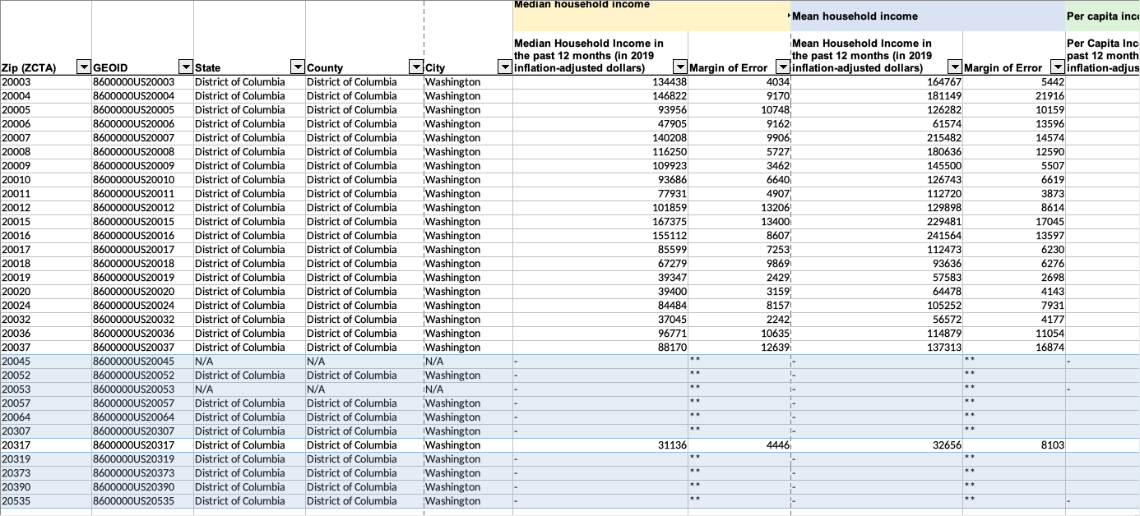
Task: Select GEOID cell 8600000US20004
Action: (142, 96)
